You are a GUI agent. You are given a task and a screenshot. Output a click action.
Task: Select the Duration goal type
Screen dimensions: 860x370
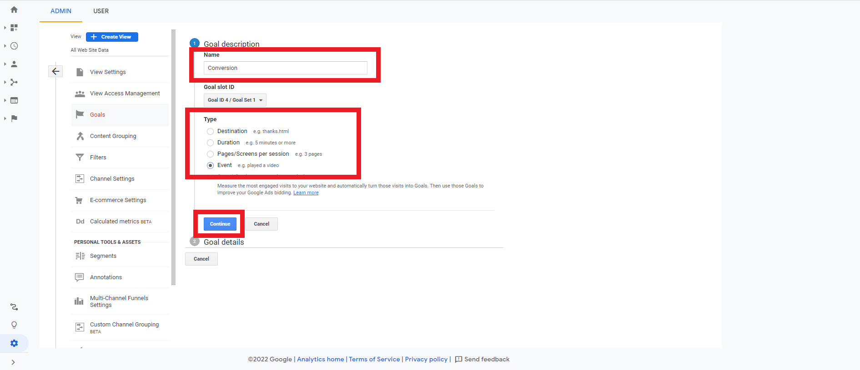point(210,143)
